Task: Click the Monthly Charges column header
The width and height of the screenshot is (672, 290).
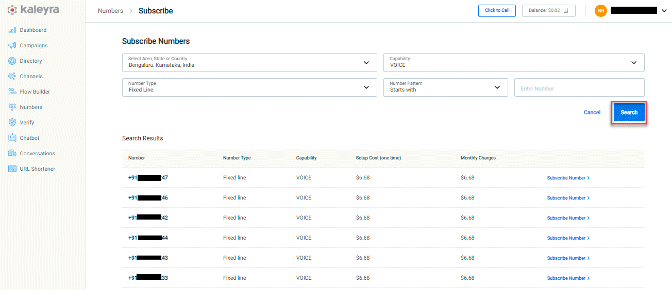Action: [478, 158]
